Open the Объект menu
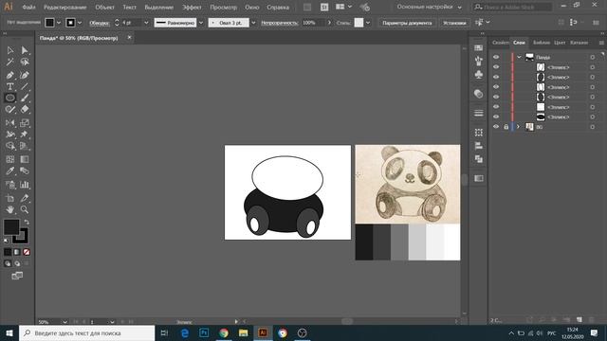 click(104, 8)
